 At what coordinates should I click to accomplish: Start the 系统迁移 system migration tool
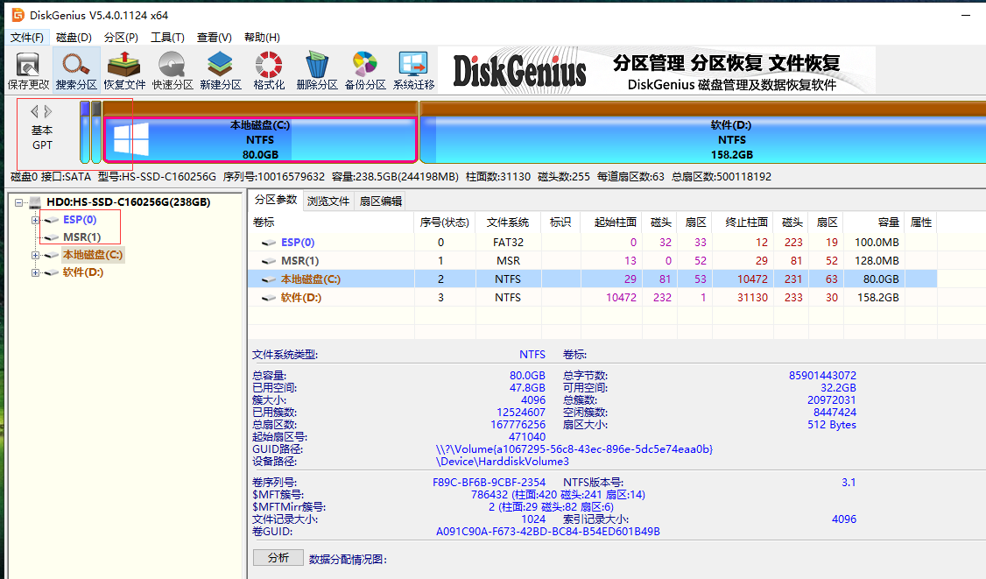click(413, 71)
